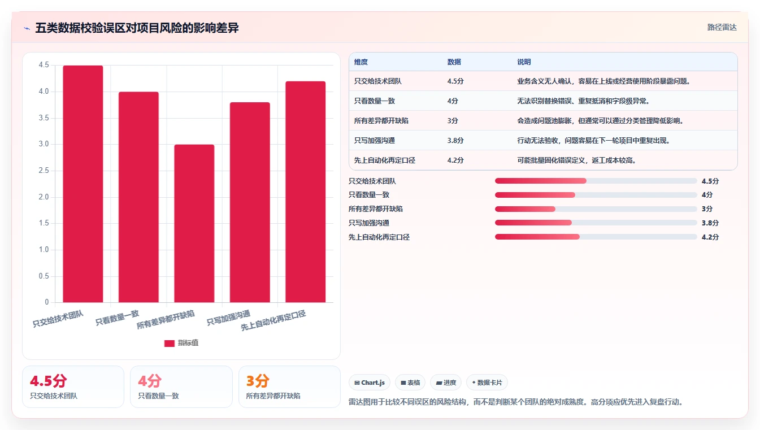Open the 4分 data card
Image resolution: width=760 pixels, height=430 pixels.
click(x=181, y=386)
